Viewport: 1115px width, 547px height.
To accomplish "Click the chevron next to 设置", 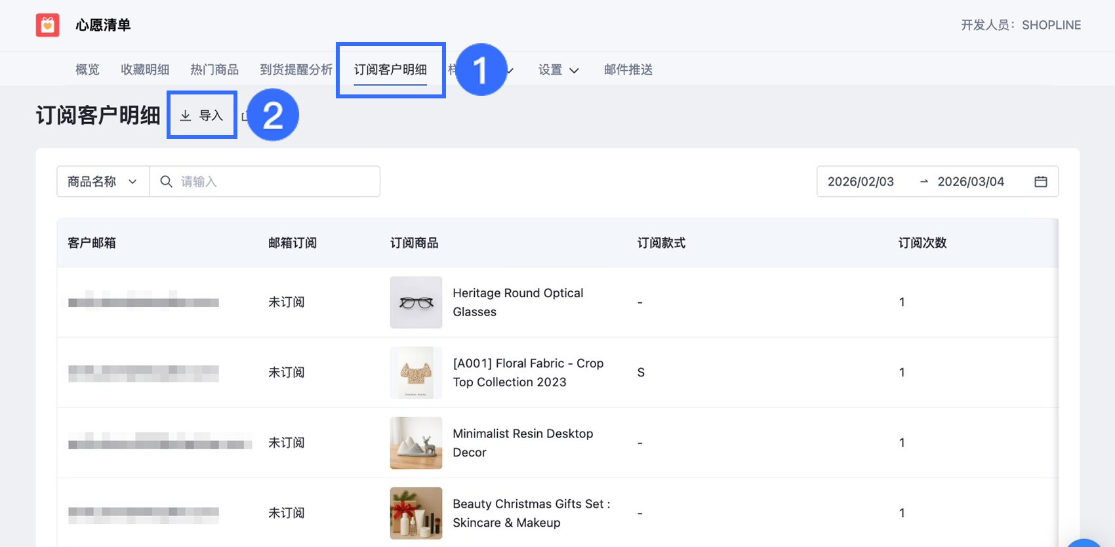I will (x=575, y=70).
